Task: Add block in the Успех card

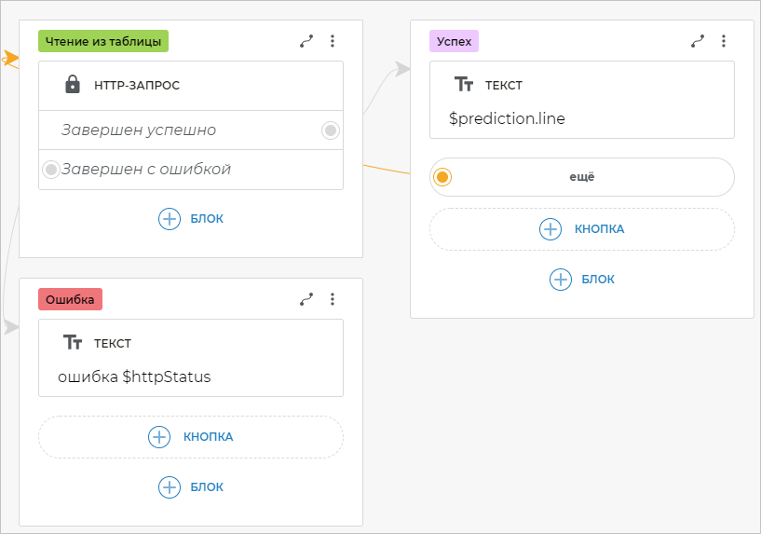Action: pos(582,279)
